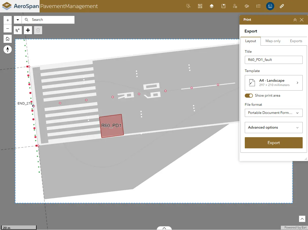308x230 pixels.
Task: Open the Share link widget
Action: tap(282, 6)
